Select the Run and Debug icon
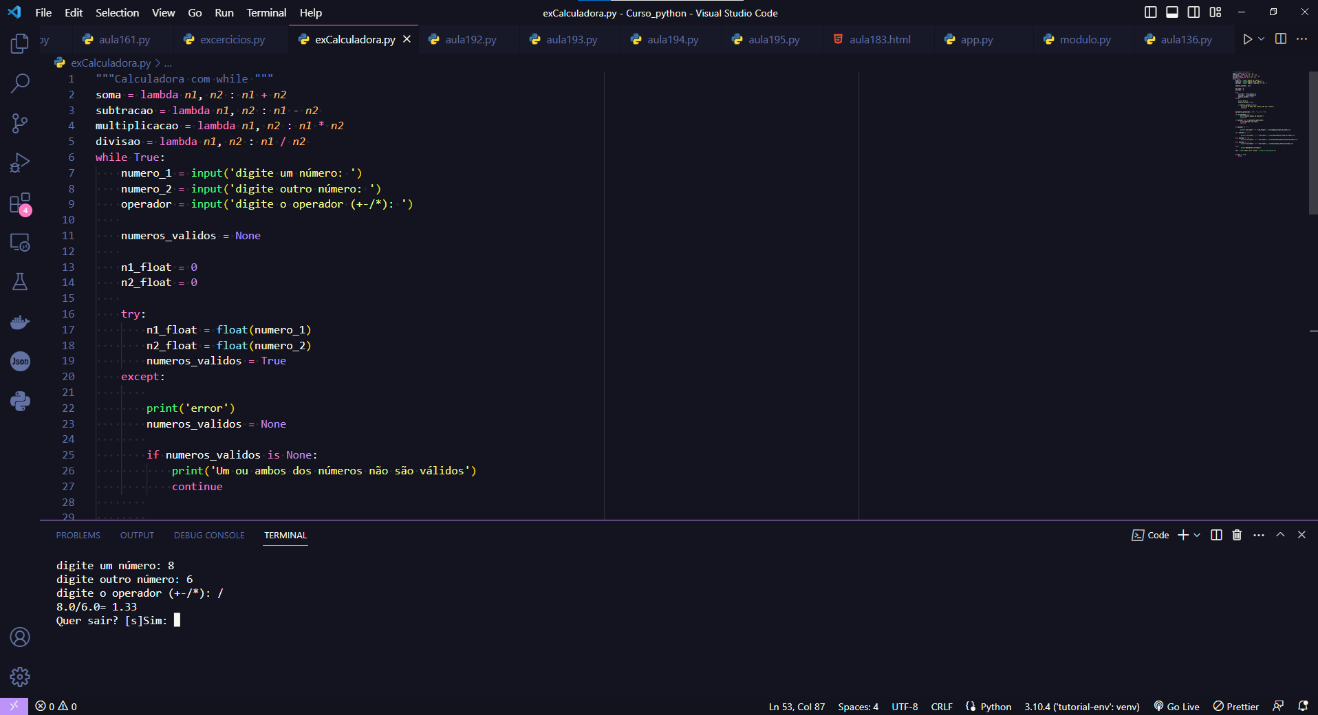Image resolution: width=1318 pixels, height=715 pixels. 20,162
